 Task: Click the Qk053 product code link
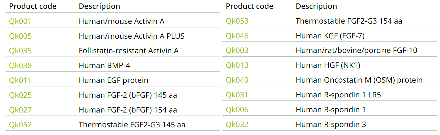pyautogui.click(x=237, y=21)
